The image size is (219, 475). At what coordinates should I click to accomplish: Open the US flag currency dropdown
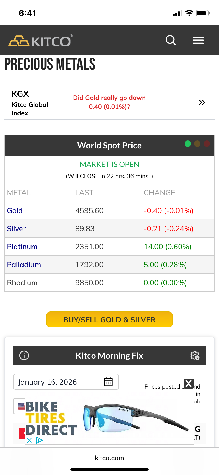point(20,406)
